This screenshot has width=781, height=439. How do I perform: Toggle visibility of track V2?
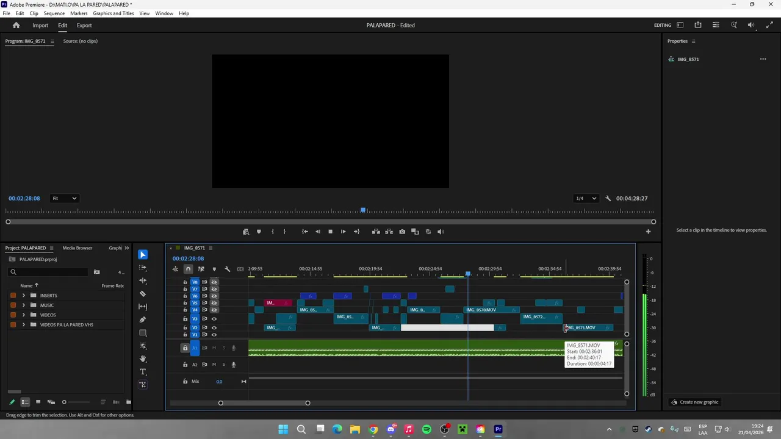(x=214, y=327)
